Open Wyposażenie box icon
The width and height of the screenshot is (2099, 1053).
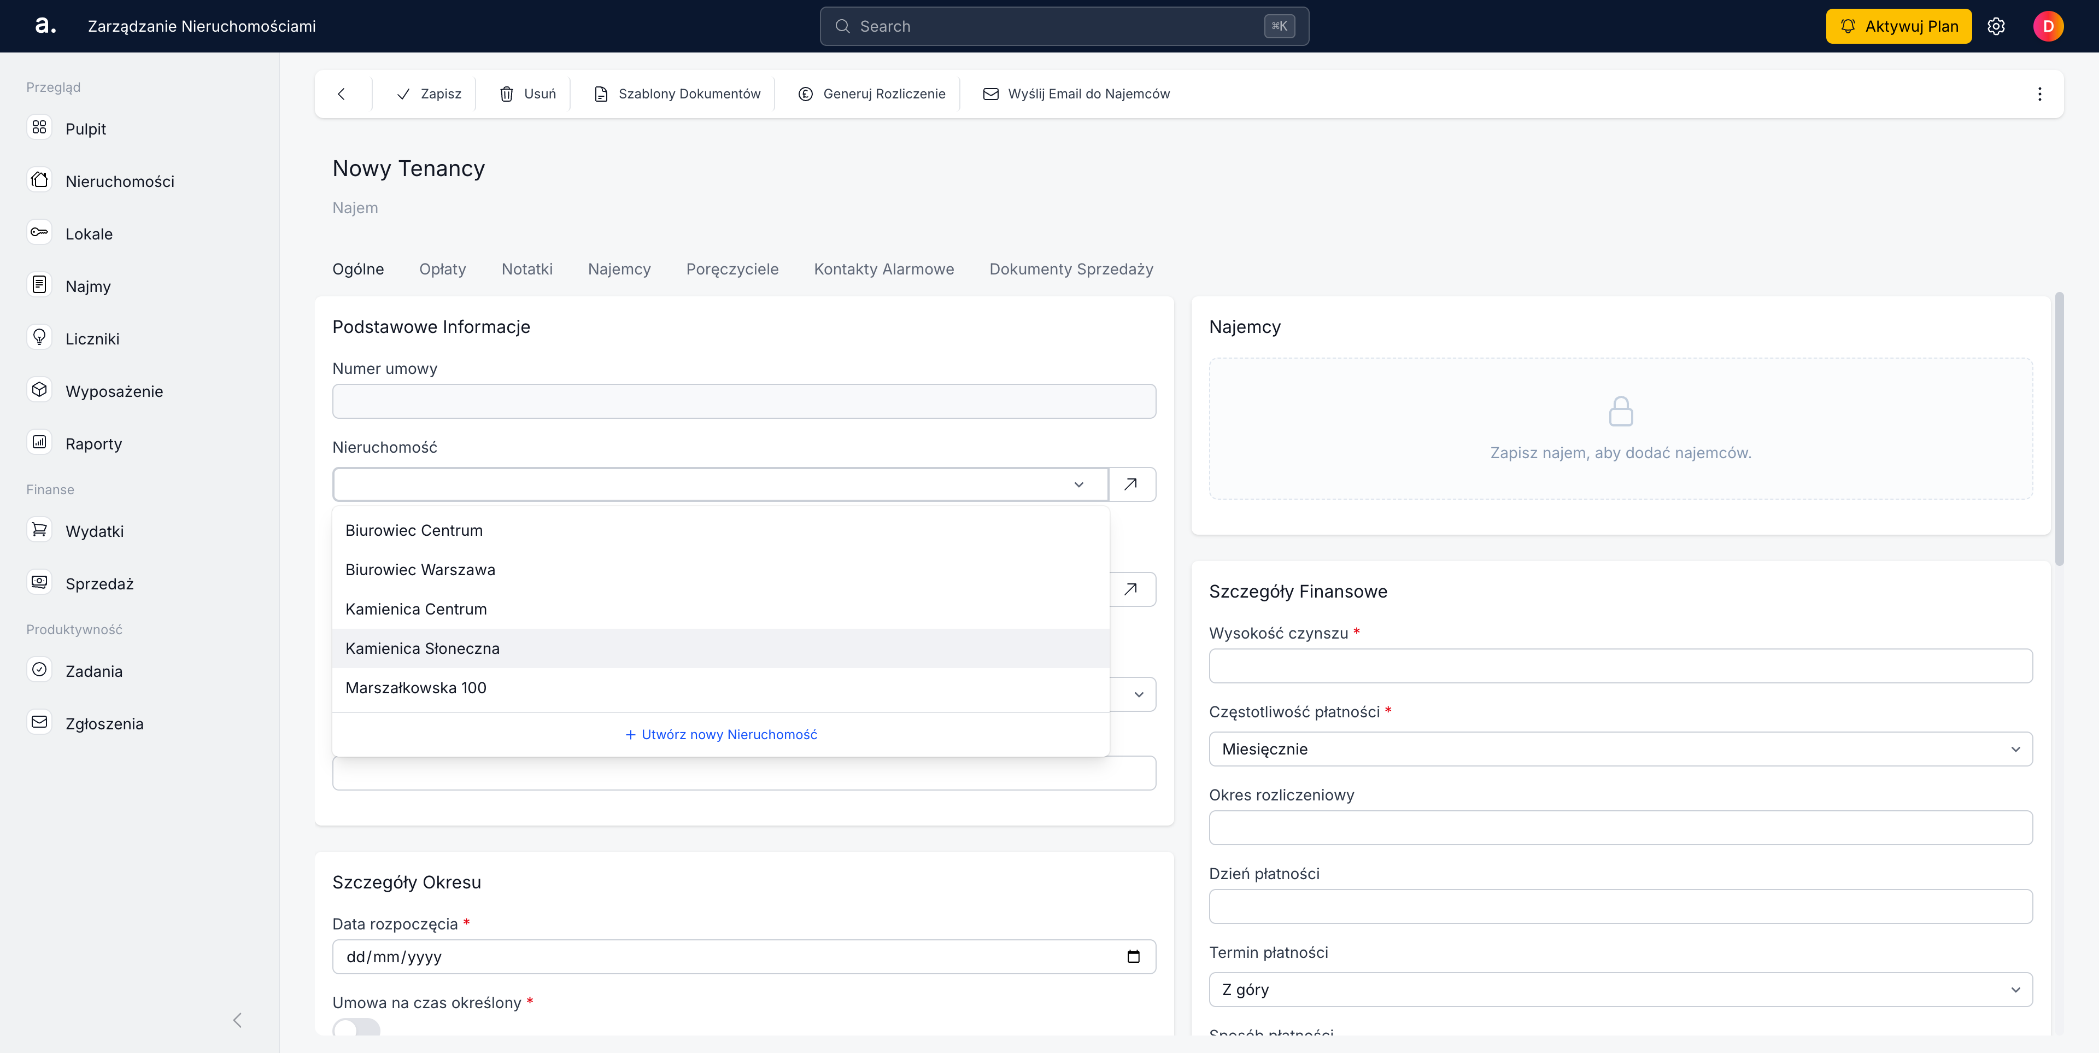click(39, 390)
